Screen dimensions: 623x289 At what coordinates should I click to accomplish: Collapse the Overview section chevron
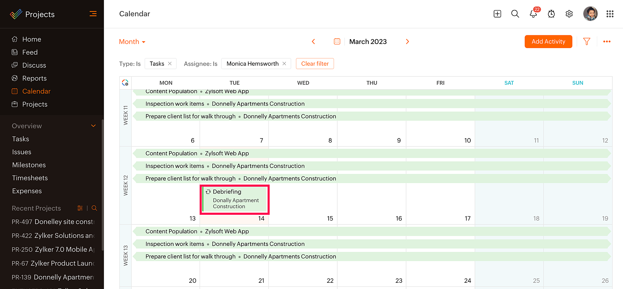coord(93,126)
